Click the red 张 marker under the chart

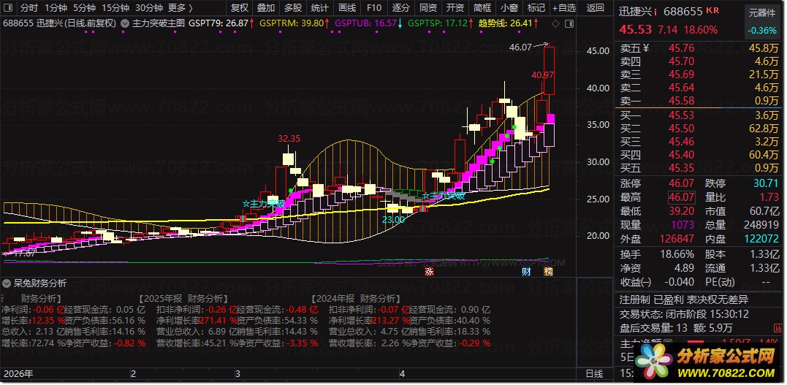429,272
